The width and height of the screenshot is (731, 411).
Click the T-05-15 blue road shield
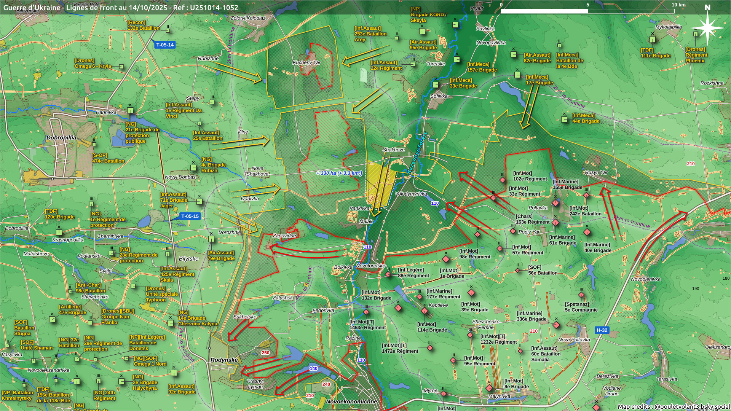(x=190, y=216)
